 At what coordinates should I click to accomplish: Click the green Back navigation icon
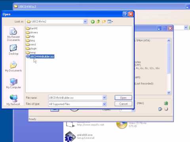click(x=93, y=22)
